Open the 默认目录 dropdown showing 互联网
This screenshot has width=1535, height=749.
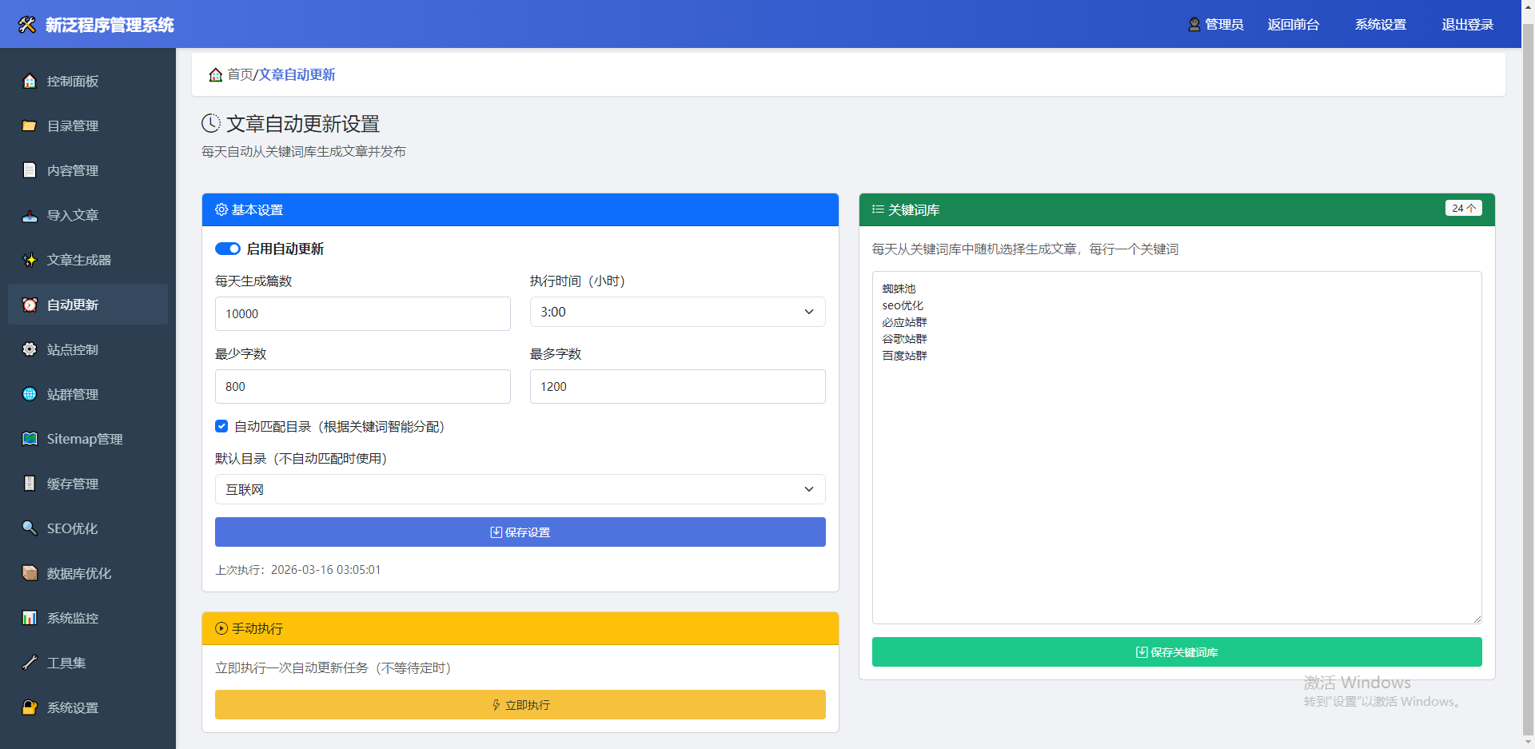click(520, 489)
